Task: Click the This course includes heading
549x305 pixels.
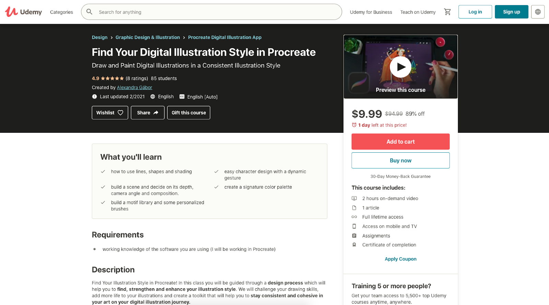Action: 378,188
